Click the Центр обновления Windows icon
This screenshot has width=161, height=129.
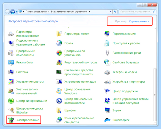tap(59, 91)
